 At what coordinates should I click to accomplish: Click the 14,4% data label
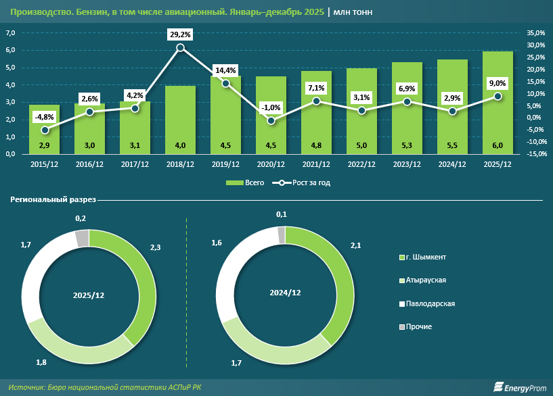click(x=225, y=70)
